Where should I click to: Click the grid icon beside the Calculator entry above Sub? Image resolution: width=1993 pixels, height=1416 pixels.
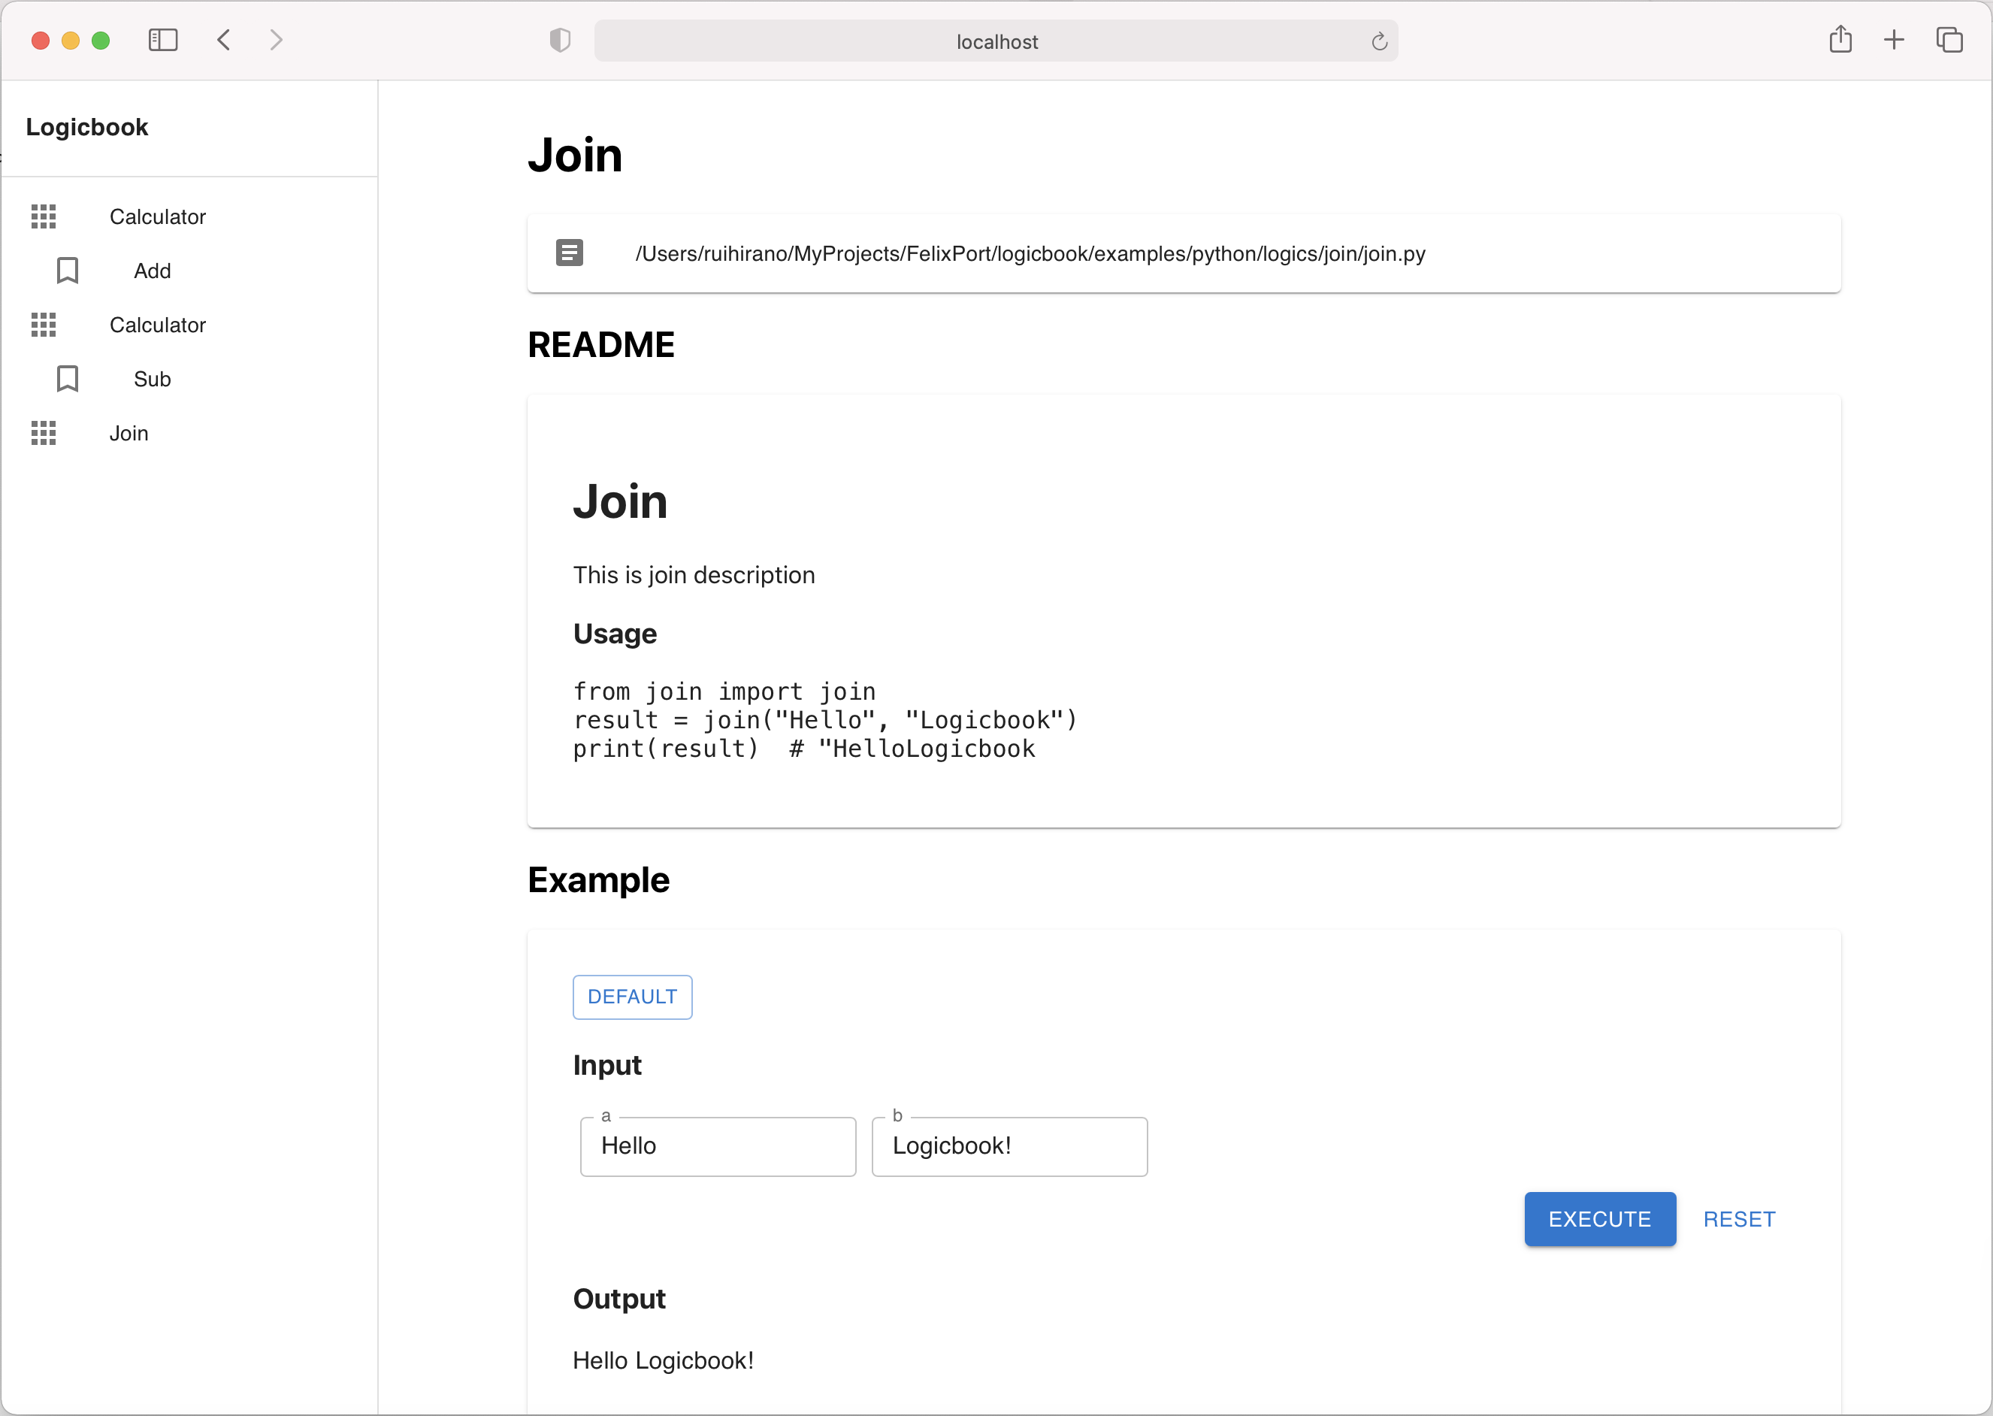pos(44,325)
